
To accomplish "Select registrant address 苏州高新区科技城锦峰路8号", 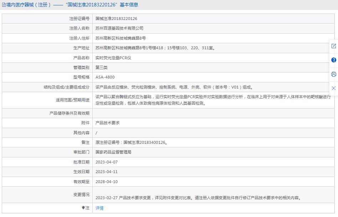I will tap(121, 38).
